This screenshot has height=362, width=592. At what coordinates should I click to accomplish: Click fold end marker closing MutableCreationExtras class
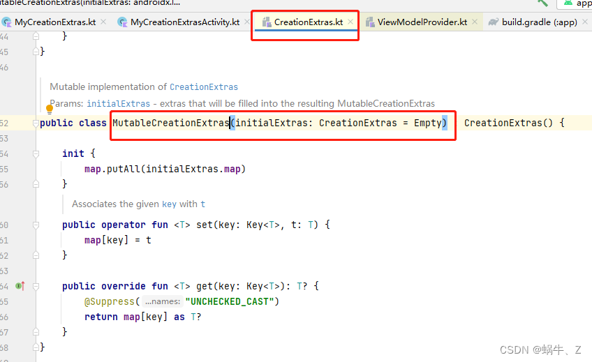point(36,347)
